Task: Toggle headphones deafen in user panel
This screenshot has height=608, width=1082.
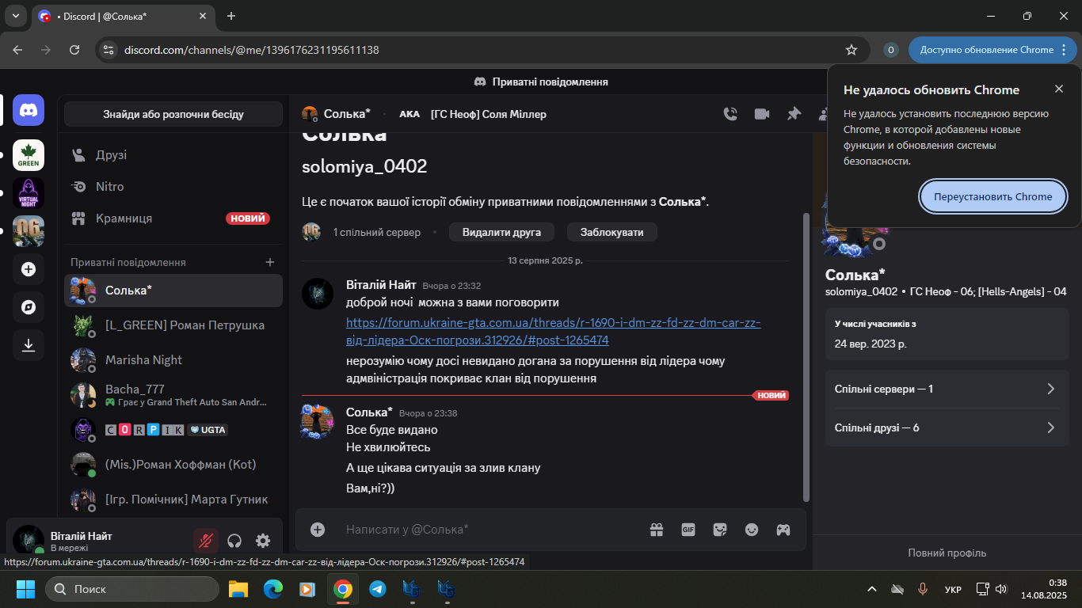Action: point(234,541)
